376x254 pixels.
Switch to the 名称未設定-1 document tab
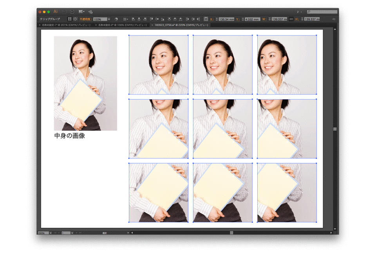(x=66, y=25)
